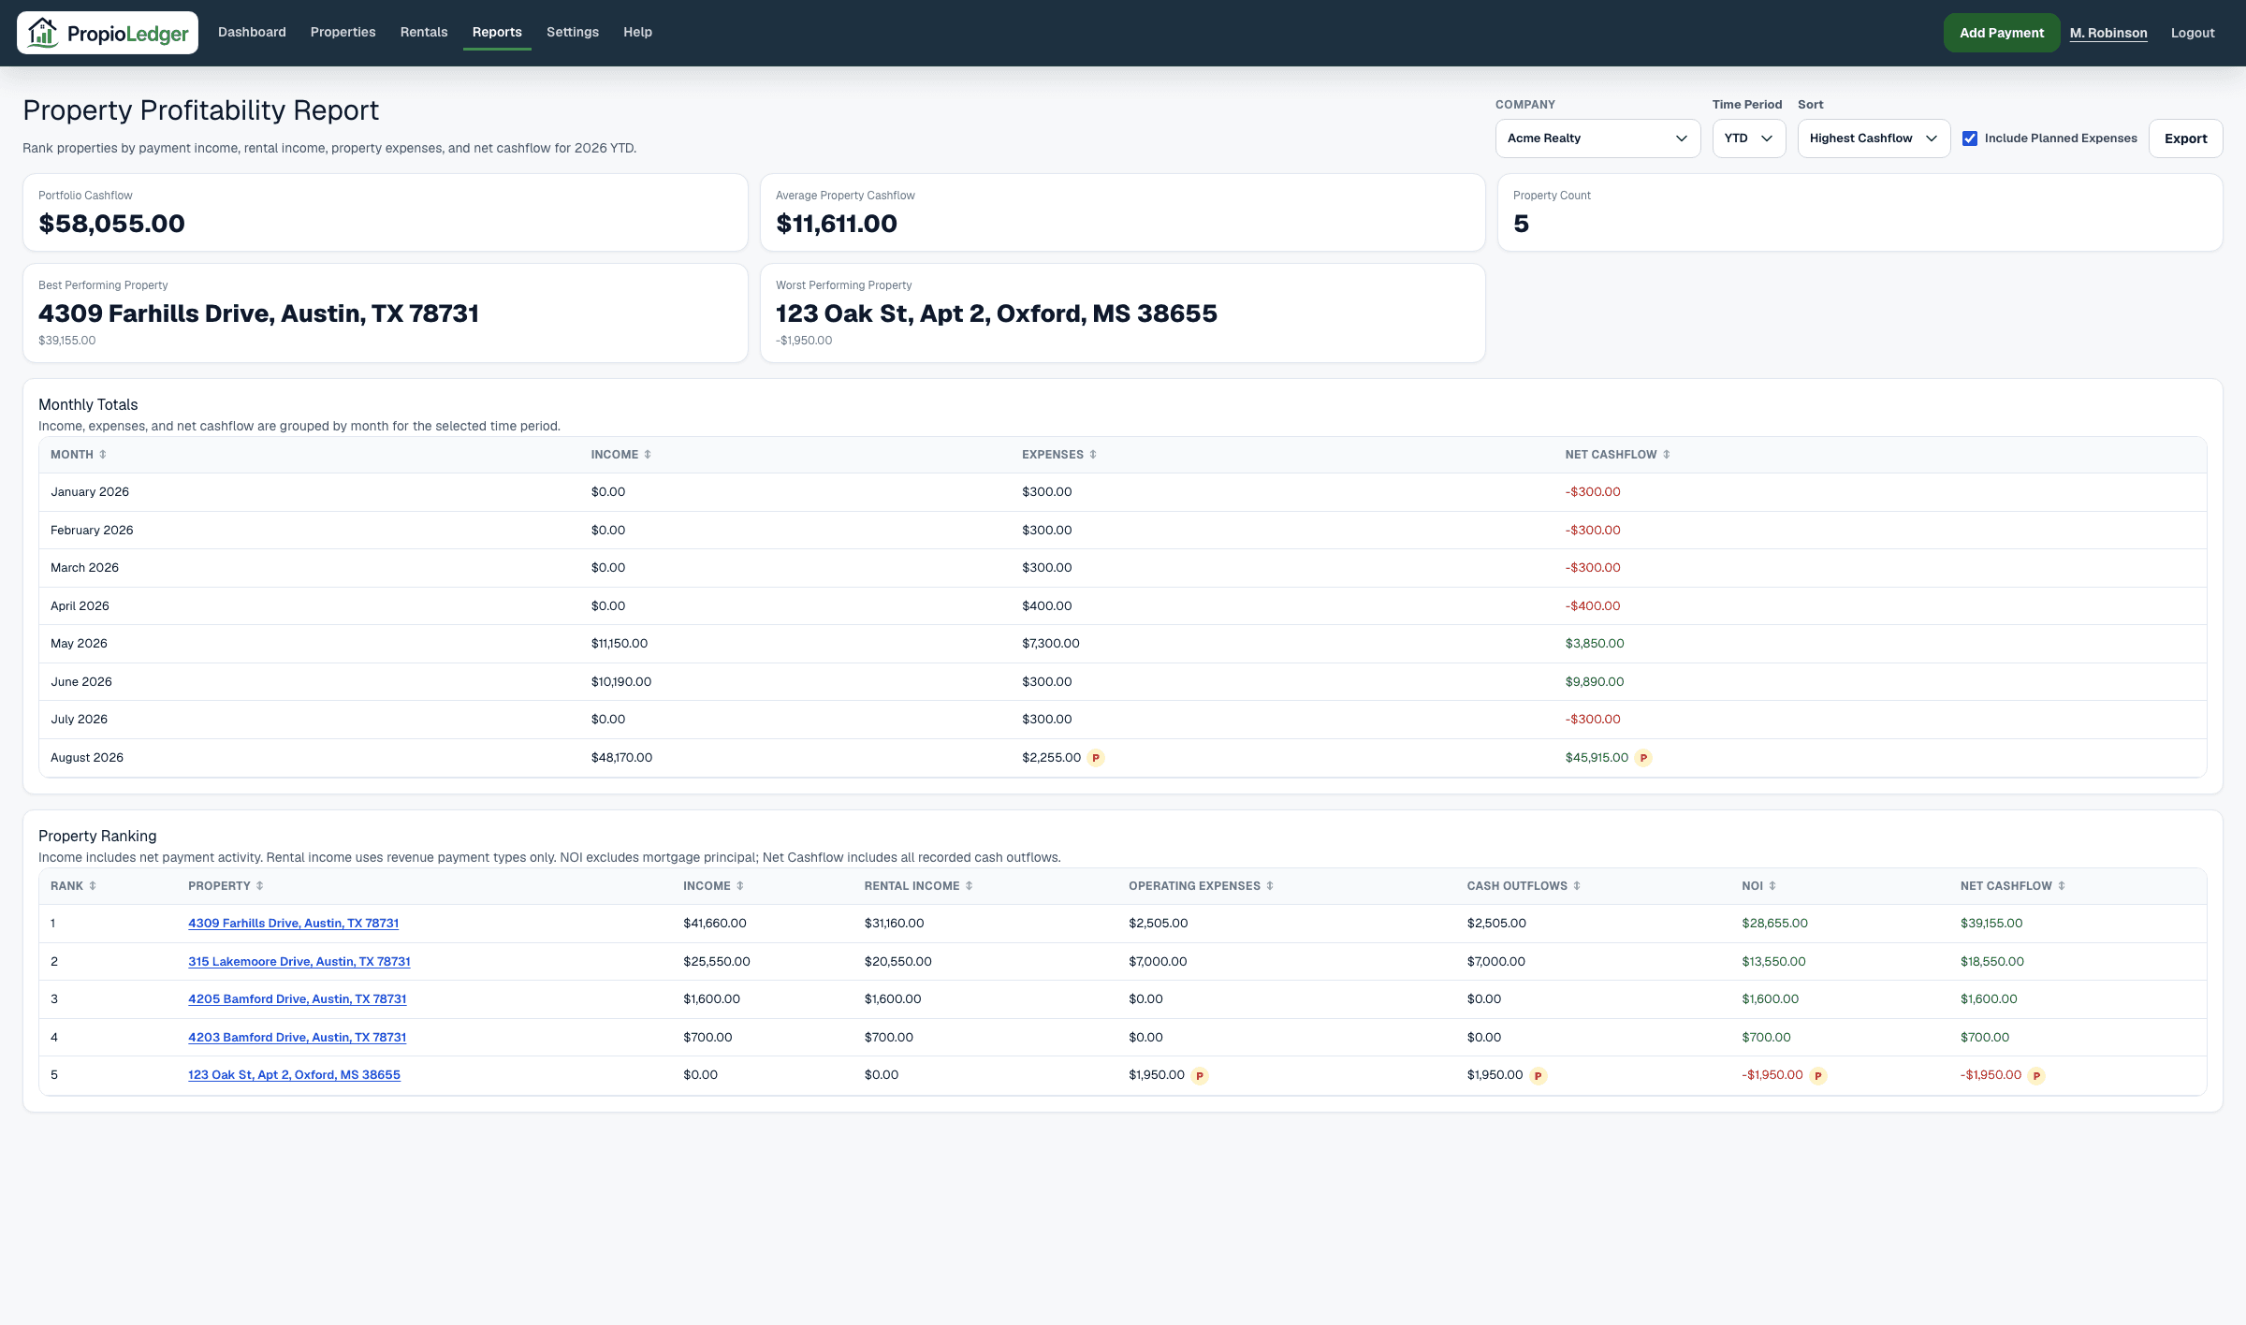2246x1325 pixels.
Task: Click Logout
Action: pos(2193,33)
